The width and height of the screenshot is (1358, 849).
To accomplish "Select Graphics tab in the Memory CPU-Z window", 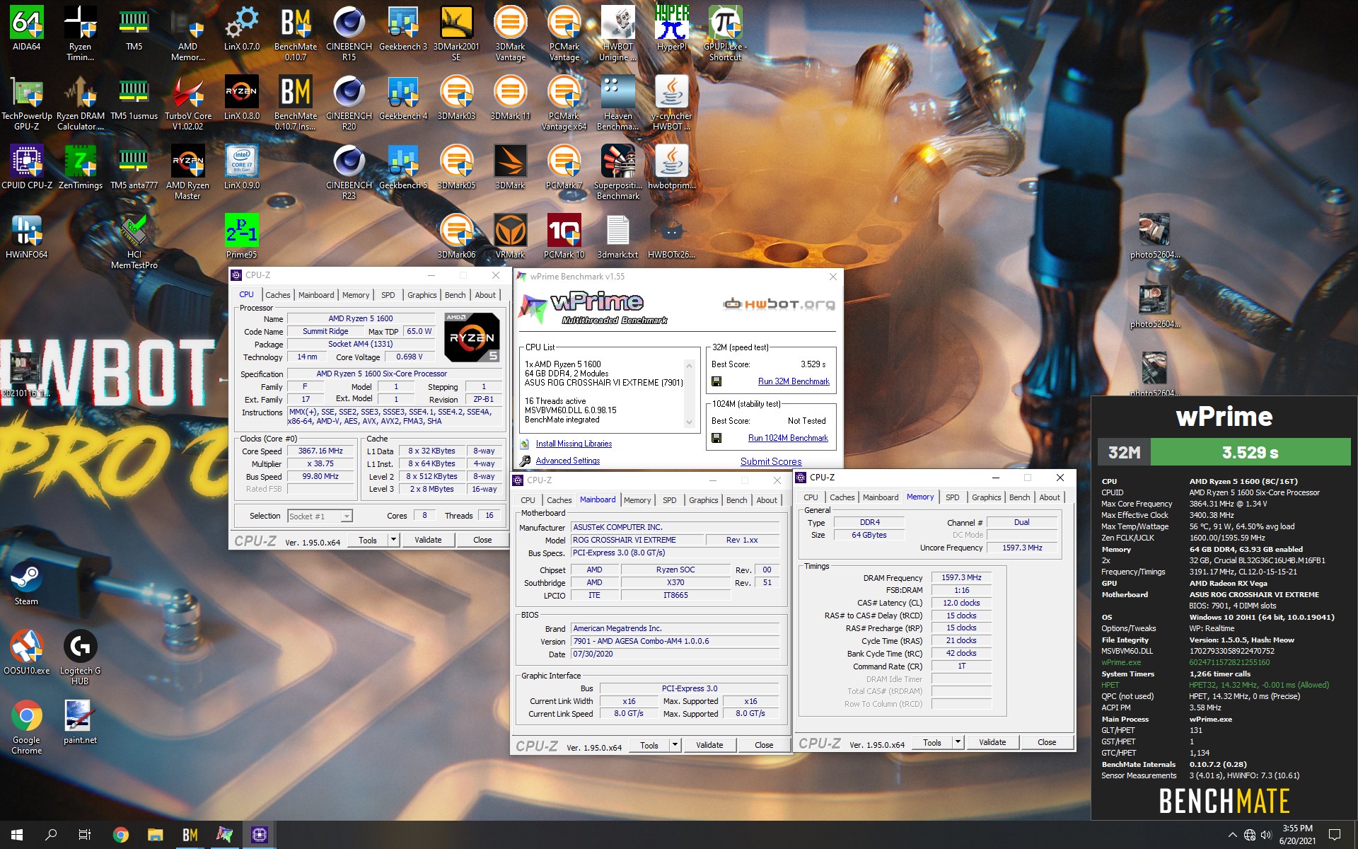I will (x=986, y=497).
